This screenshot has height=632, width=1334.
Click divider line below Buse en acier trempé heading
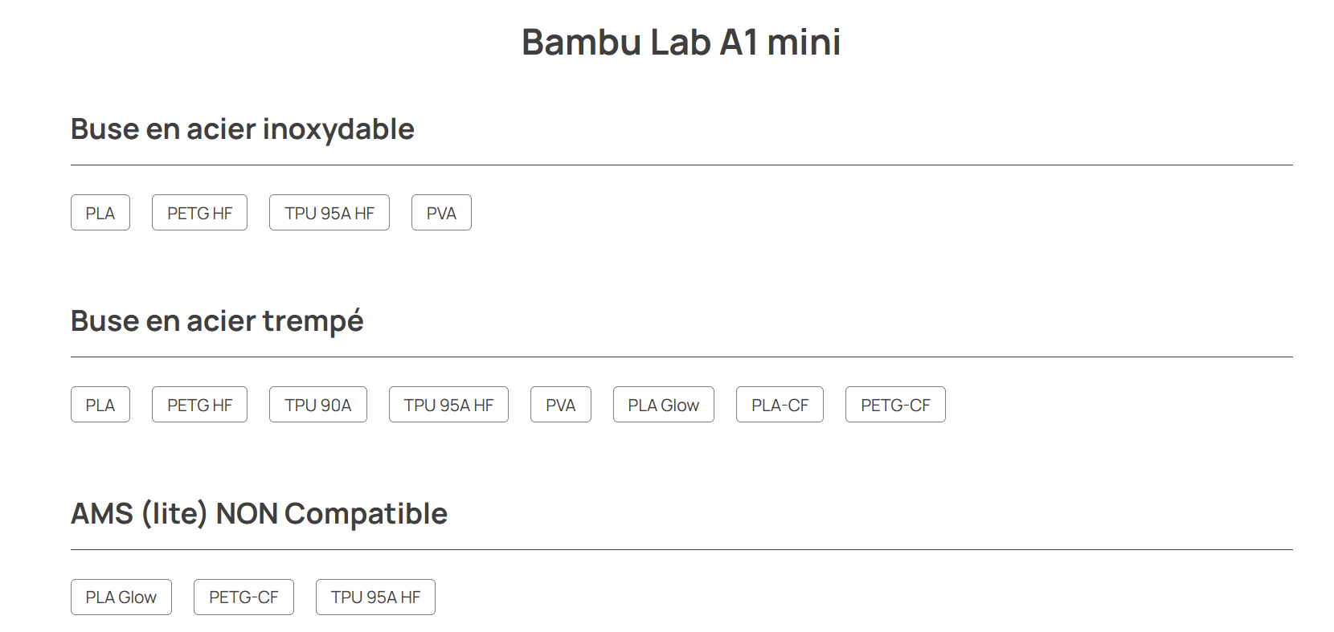681,357
